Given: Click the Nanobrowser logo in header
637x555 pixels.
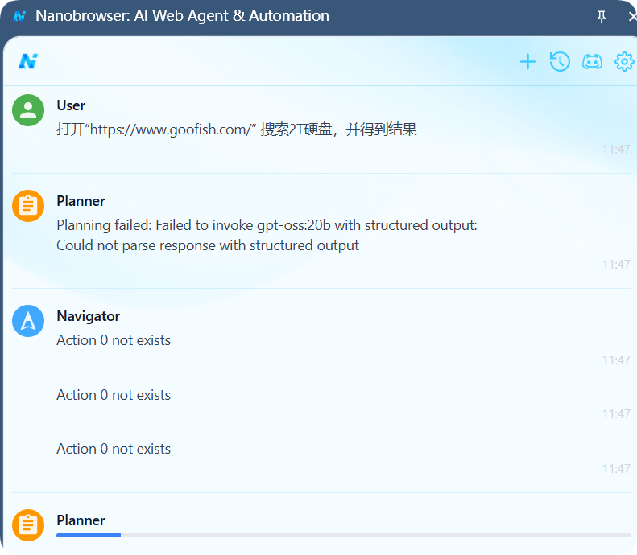Looking at the screenshot, I should 28,61.
